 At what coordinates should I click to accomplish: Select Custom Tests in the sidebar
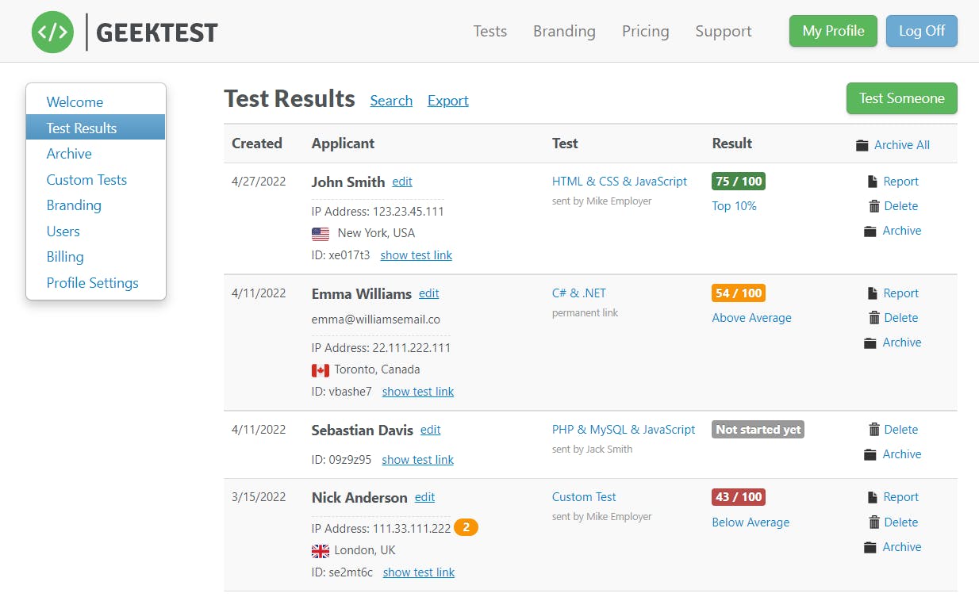pyautogui.click(x=86, y=180)
